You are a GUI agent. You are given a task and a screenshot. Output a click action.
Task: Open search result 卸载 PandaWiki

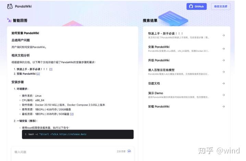pyautogui.click(x=186, y=107)
